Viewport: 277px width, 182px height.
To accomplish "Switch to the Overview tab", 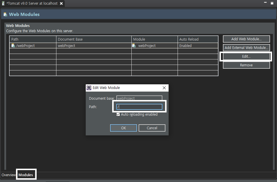I will click(8, 175).
